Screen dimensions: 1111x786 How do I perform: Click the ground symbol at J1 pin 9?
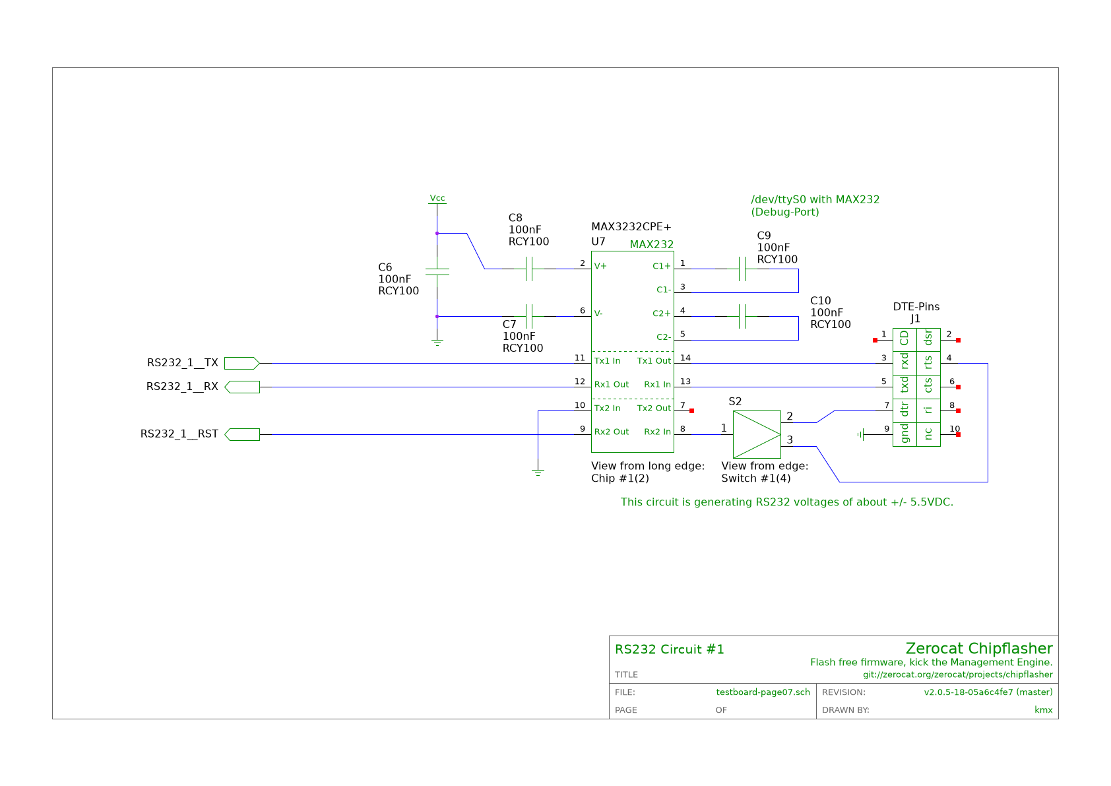tap(861, 434)
